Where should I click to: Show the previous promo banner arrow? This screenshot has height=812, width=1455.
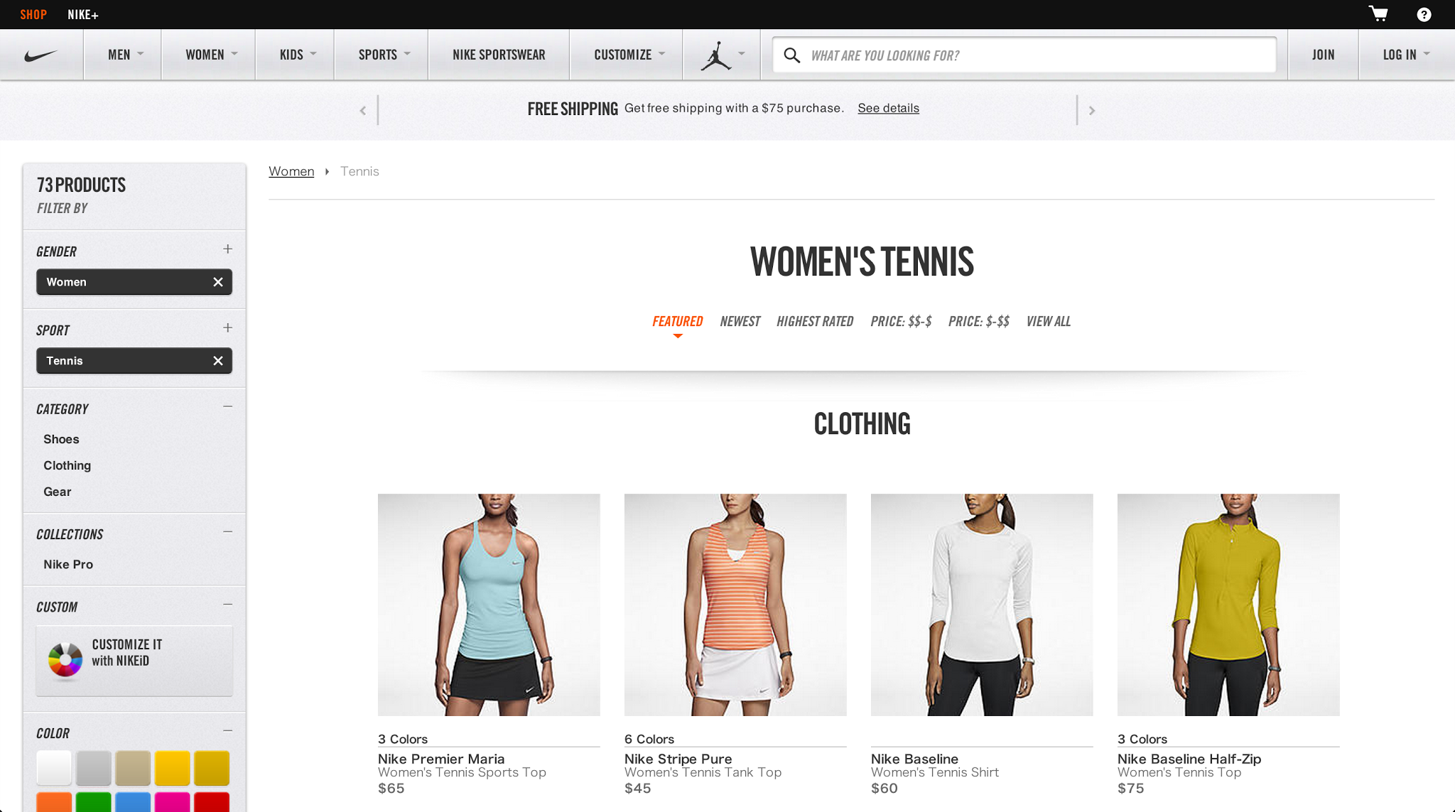pyautogui.click(x=363, y=110)
